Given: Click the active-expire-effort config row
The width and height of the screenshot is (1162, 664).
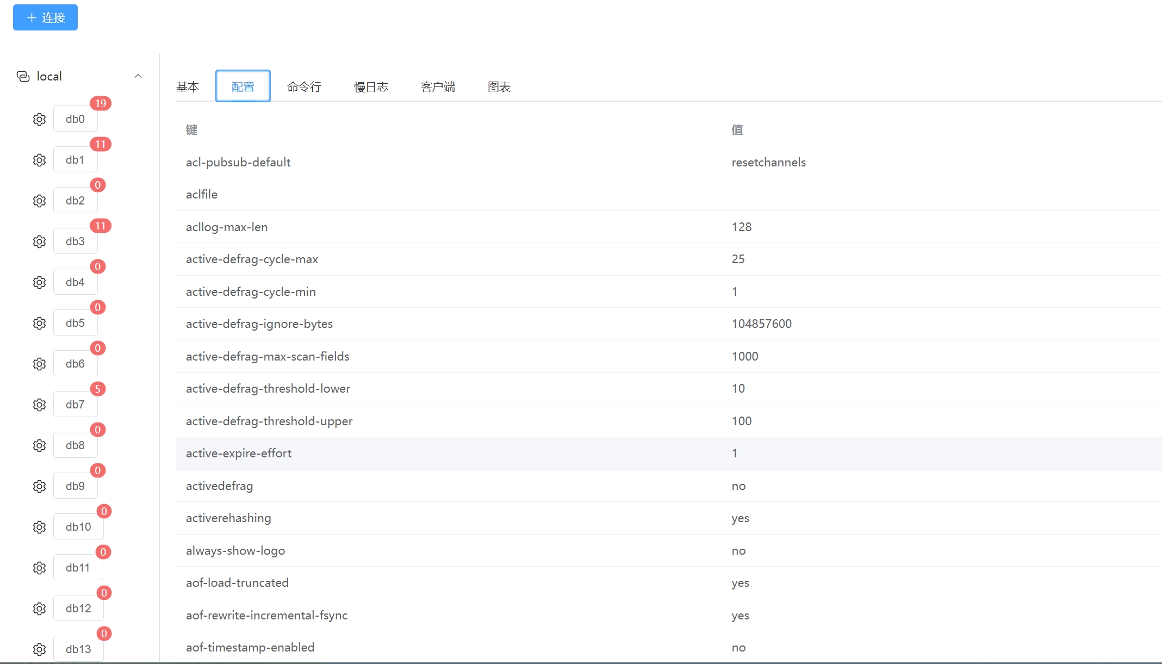Looking at the screenshot, I should (239, 453).
